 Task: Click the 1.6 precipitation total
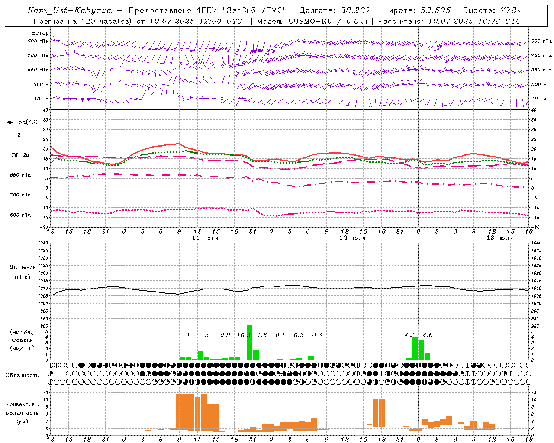(x=262, y=335)
